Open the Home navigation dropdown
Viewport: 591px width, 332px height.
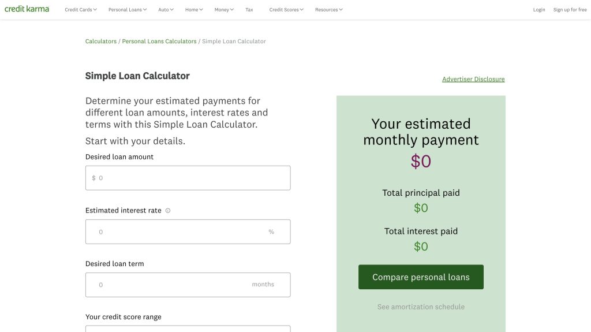(x=194, y=10)
